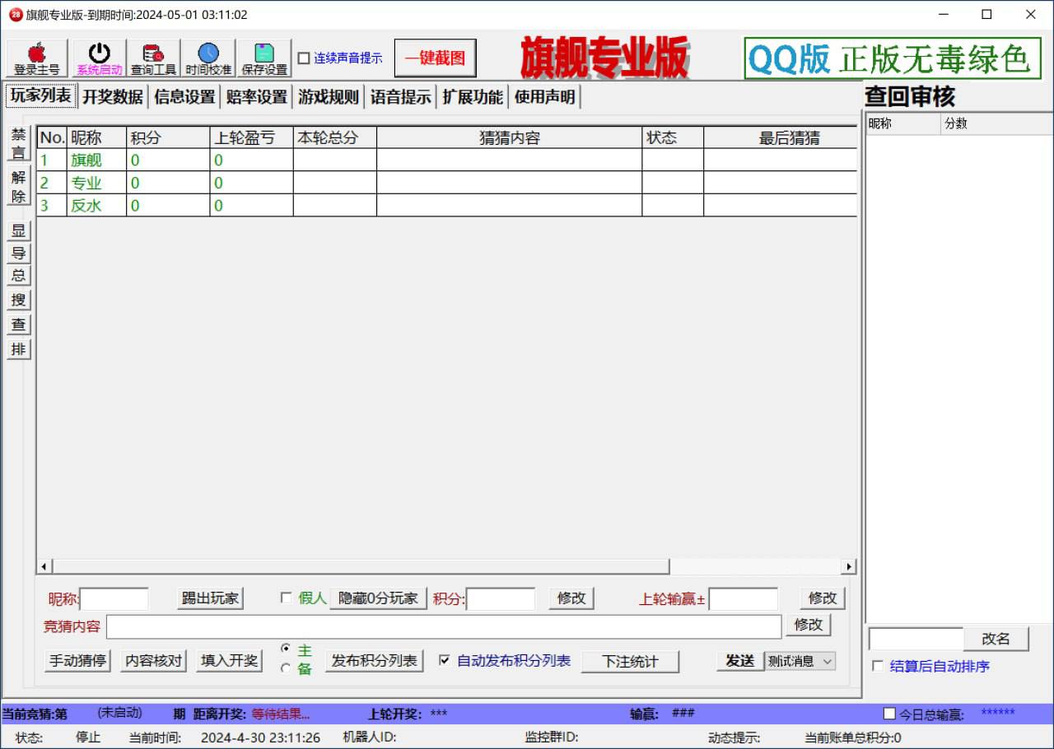Screen dimensions: 1054x749
Task: Expand the 测试消息 dropdown
Action: click(x=827, y=661)
